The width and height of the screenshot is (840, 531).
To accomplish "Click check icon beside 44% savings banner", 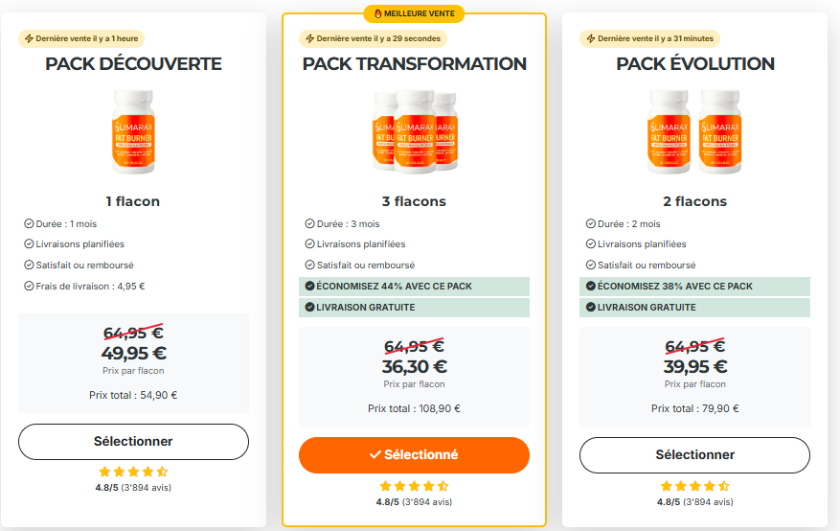I will tap(309, 286).
